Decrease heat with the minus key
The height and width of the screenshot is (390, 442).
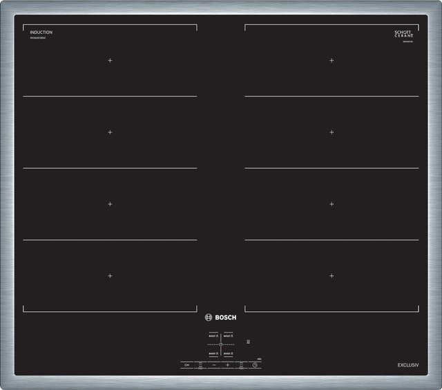point(214,365)
